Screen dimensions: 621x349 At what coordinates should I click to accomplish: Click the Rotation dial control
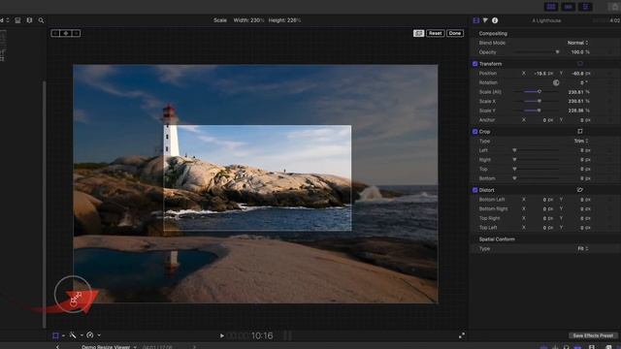[556, 82]
